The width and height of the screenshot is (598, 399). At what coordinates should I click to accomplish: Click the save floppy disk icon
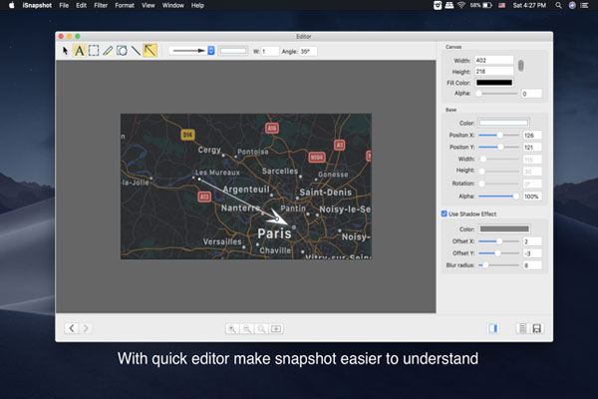click(536, 328)
